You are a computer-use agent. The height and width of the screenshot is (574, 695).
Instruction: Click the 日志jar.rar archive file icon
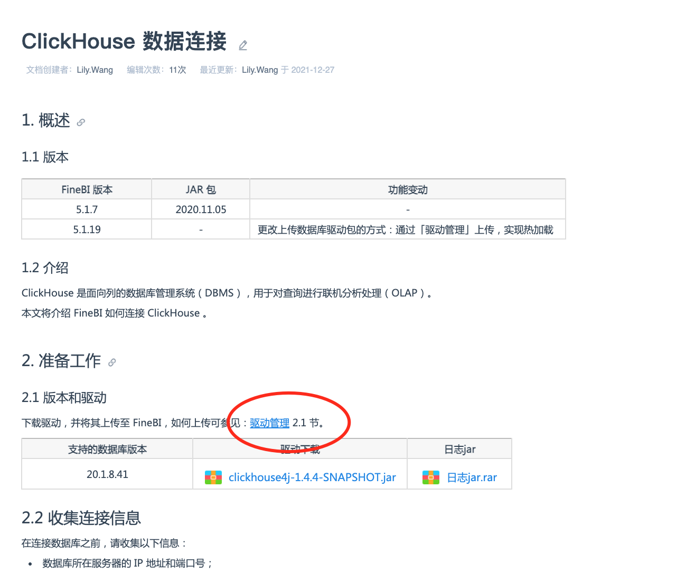[431, 477]
